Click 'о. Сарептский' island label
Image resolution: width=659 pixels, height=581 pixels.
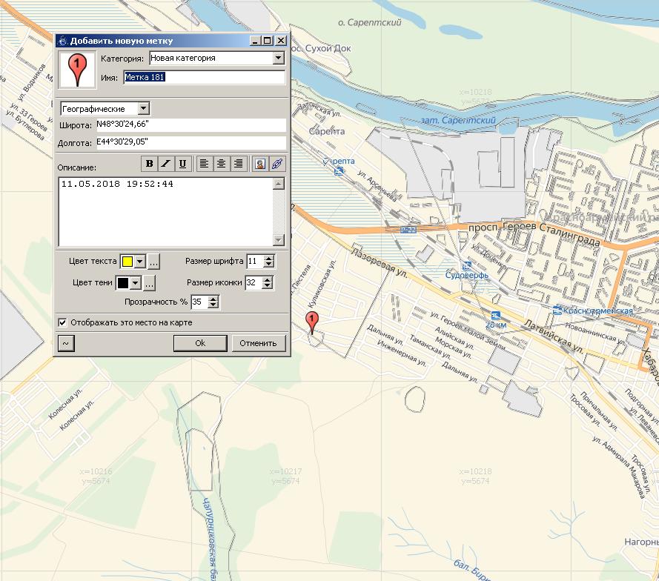coord(369,22)
